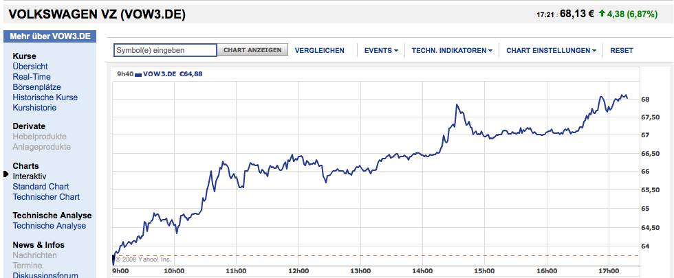Open Diskussionsforum link
Image resolution: width=674 pixels, height=278 pixels.
(x=45, y=275)
